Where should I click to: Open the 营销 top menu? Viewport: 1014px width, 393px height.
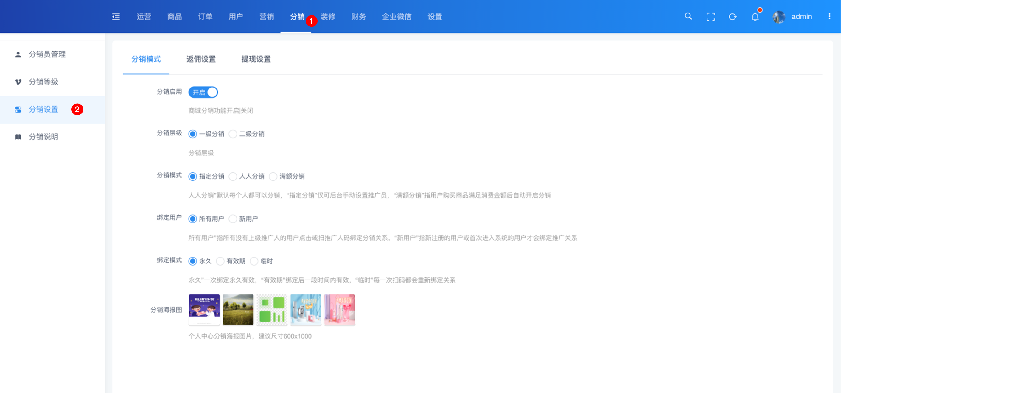point(267,16)
